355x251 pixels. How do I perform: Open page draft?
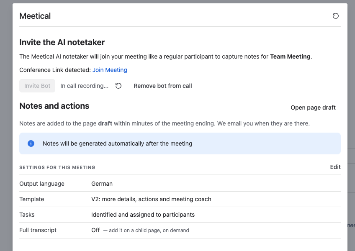(x=313, y=108)
